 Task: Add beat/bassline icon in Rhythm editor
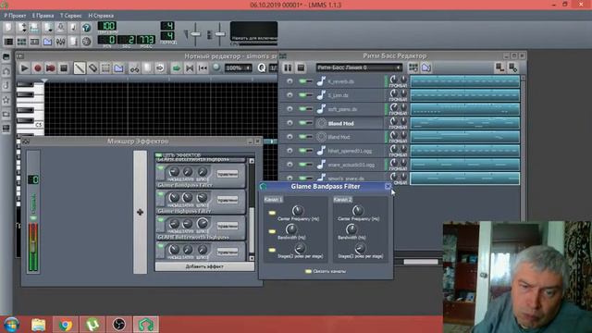pyautogui.click(x=413, y=68)
